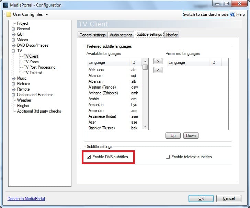Move language to preferred with > button
This screenshot has width=250, height=208.
tap(157, 61)
